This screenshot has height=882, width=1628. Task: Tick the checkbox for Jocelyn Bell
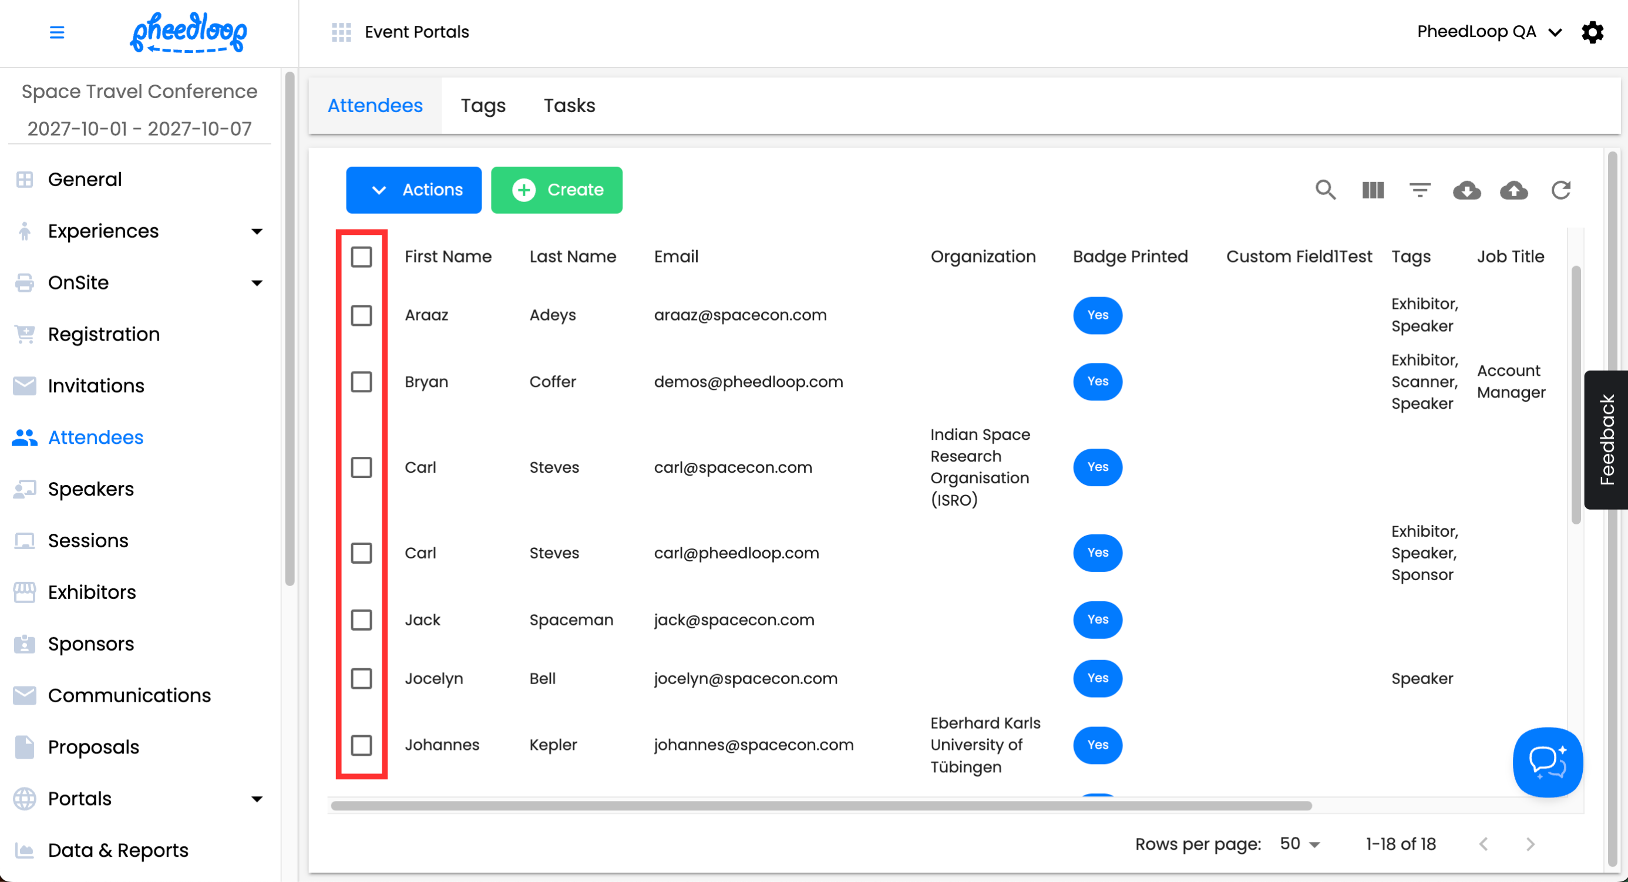tap(361, 678)
